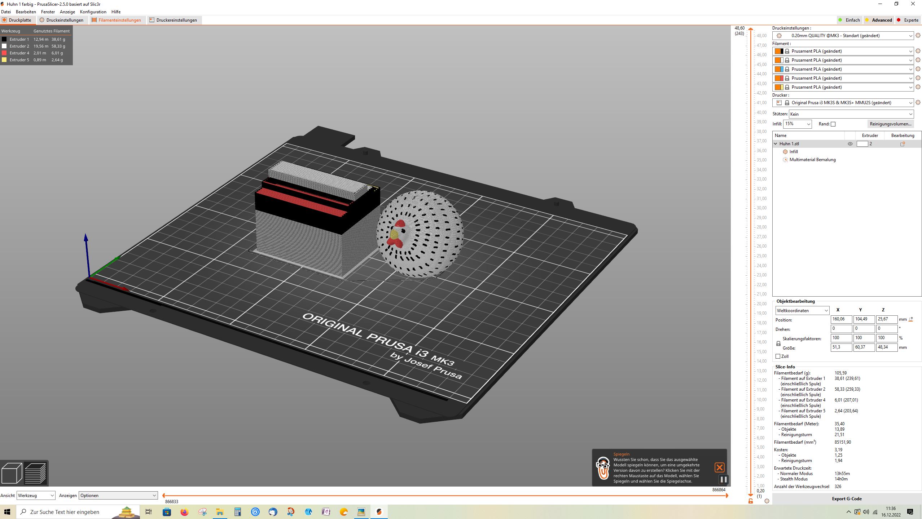The width and height of the screenshot is (922, 519).
Task: Open the Anzeigen Optionen dropdown
Action: (x=118, y=496)
